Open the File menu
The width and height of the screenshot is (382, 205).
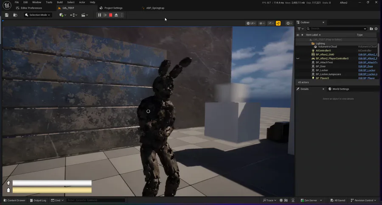tap(17, 2)
